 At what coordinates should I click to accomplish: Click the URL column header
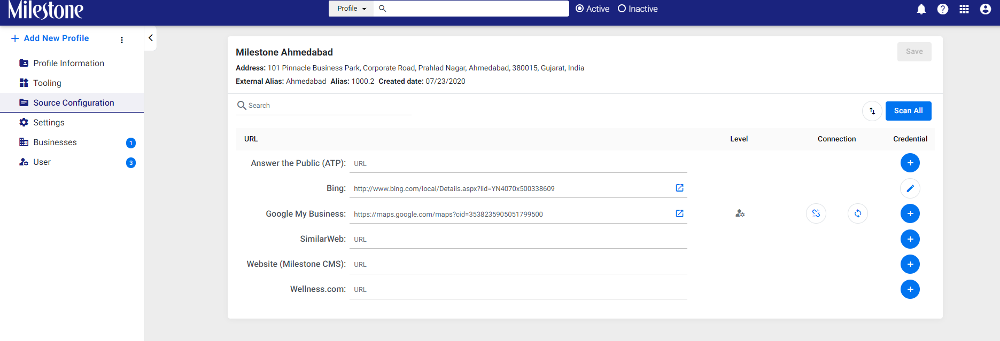click(x=251, y=139)
